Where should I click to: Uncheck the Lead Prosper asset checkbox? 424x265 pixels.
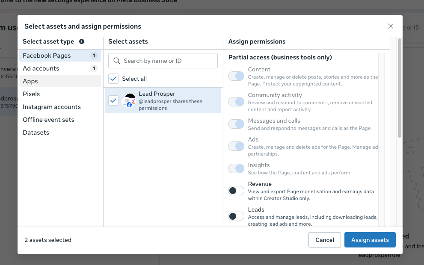[x=113, y=100]
